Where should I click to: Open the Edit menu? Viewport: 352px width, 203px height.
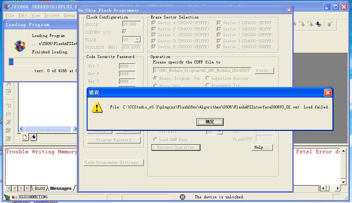pyautogui.click(x=22, y=15)
